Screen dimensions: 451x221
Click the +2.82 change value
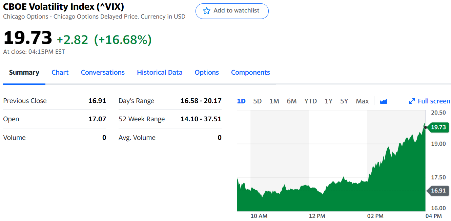point(73,40)
